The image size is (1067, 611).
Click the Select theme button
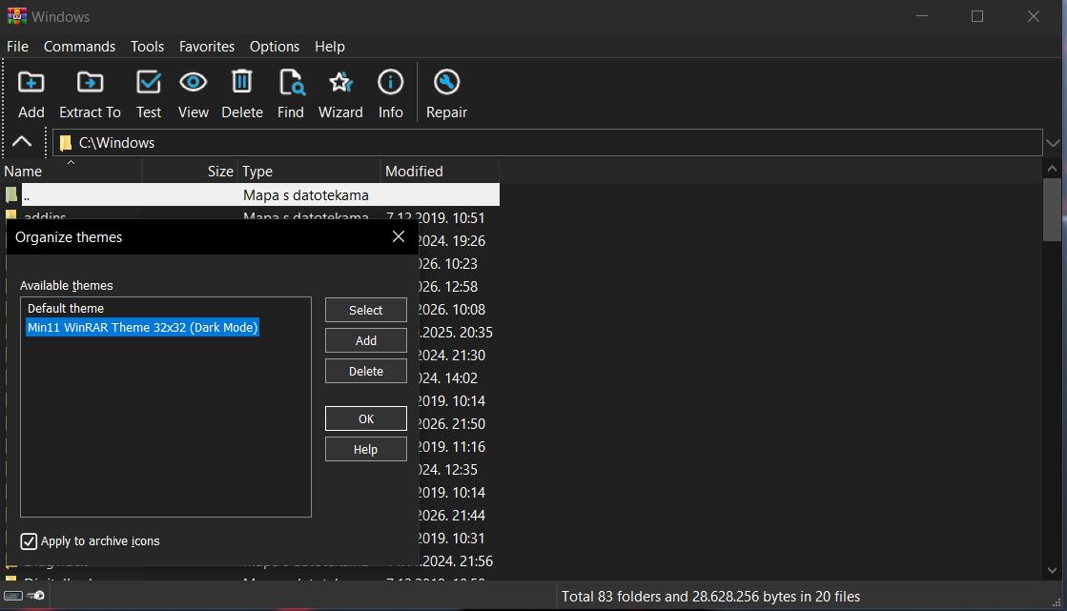[366, 310]
